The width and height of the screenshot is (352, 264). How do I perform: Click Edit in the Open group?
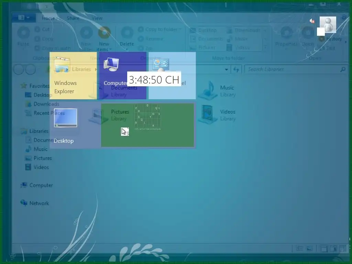(327, 48)
